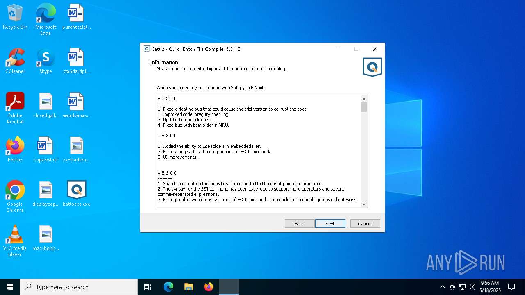Open Adobe Acrobat desktop shortcut

[15, 108]
